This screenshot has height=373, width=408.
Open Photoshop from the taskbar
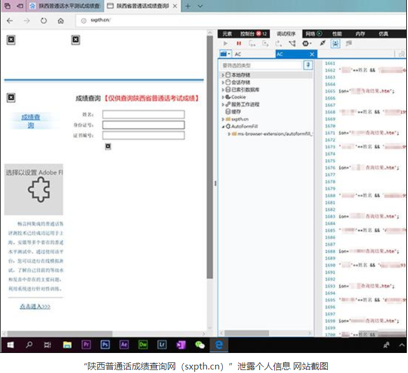[x=105, y=344]
